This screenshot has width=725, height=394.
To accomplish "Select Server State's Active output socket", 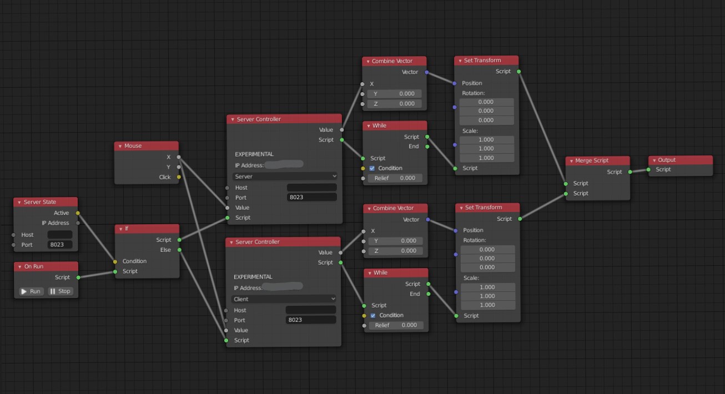I will tap(78, 213).
